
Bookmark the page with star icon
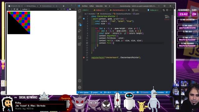[58, 9]
